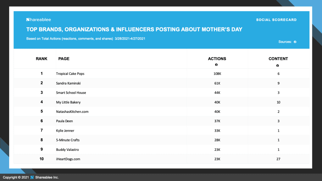Click rank number 7 for Kylie Jenner
The width and height of the screenshot is (322, 181).
click(42, 130)
